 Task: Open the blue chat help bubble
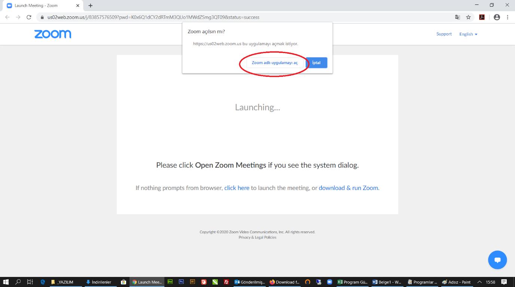497,260
